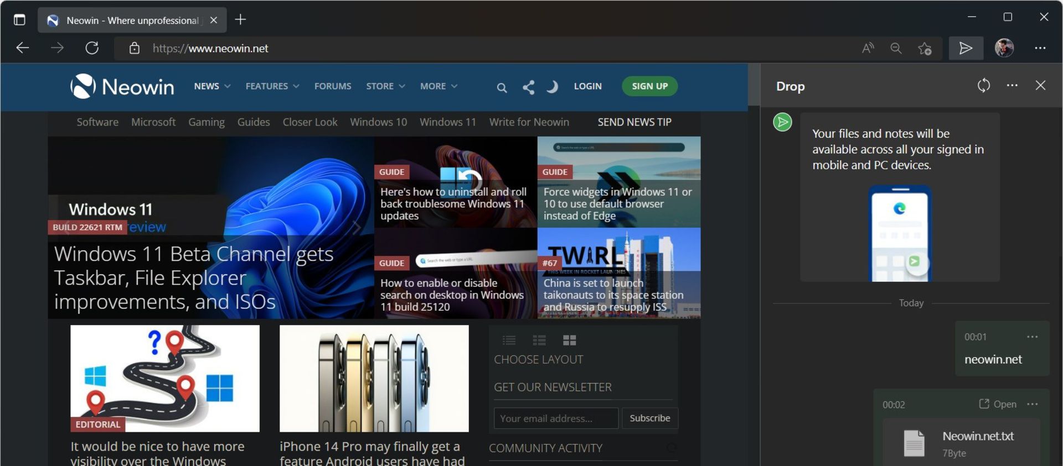Screen dimensions: 1063x466
Task: Toggle Neowin dark mode moon icon
Action: click(552, 87)
